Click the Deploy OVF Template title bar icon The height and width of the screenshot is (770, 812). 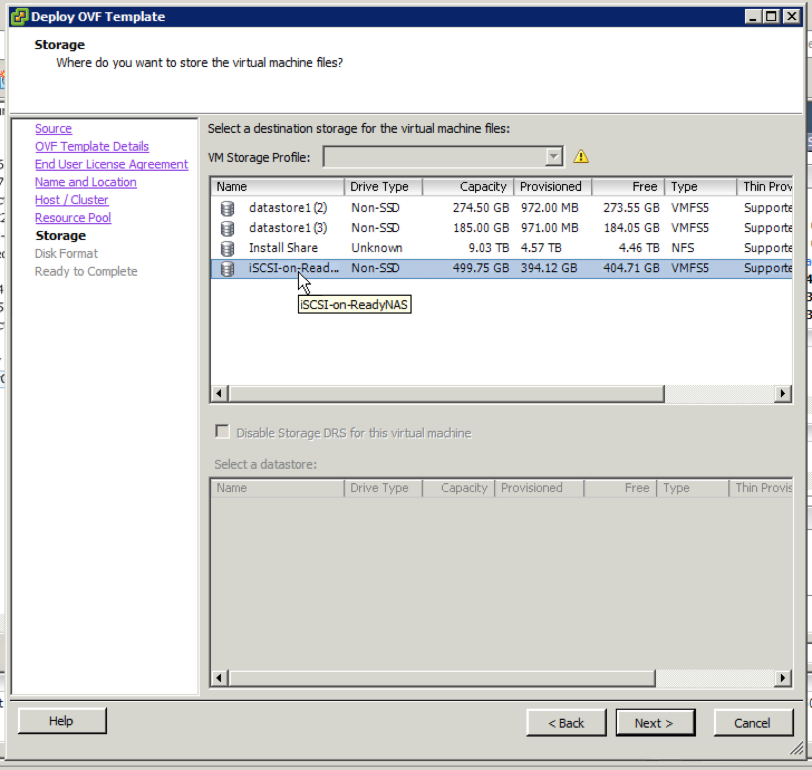[x=20, y=17]
